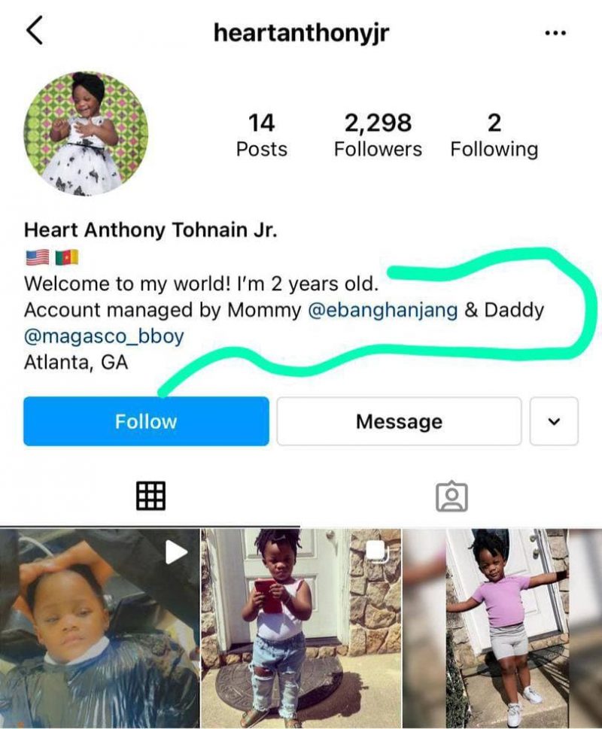Tap the back arrow icon
The width and height of the screenshot is (602, 729).
pyautogui.click(x=35, y=30)
